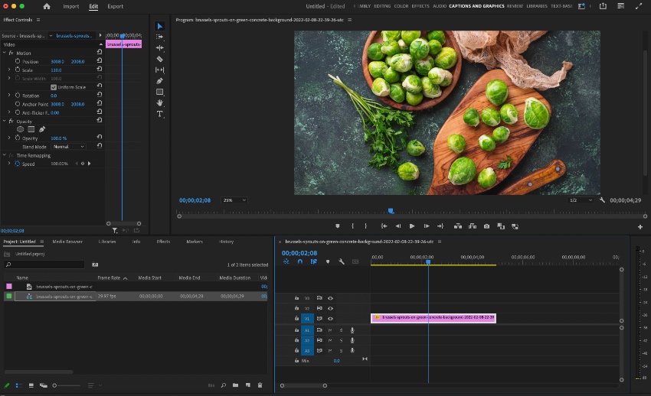Toggle snap in timeline magnet icon
Screen dimensions: 651x396
(300, 261)
